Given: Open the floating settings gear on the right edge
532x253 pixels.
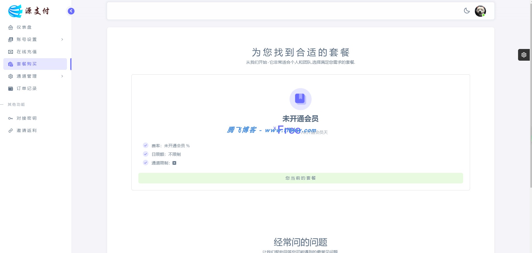Looking at the screenshot, I should coord(524,55).
